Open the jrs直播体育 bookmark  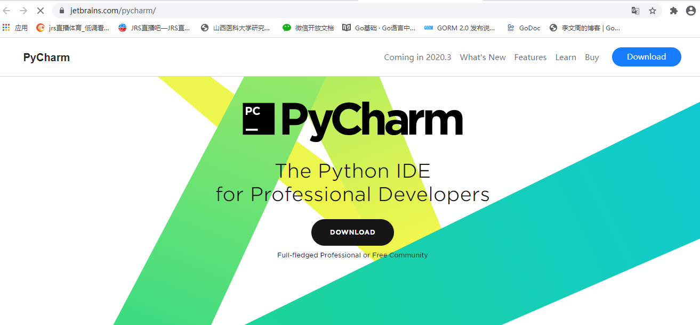tap(73, 28)
